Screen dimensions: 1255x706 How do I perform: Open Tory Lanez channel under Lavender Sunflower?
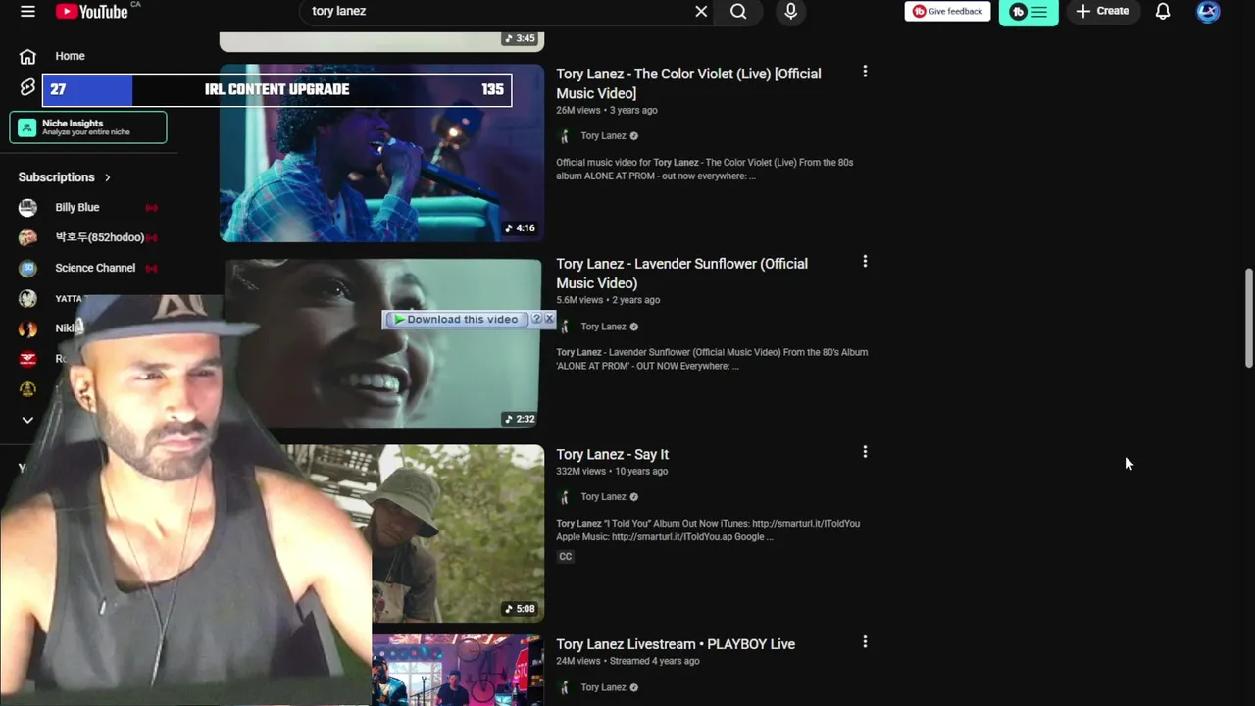603,327
